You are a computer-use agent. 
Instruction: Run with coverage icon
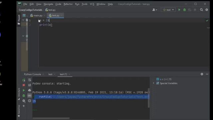tap(190, 10)
